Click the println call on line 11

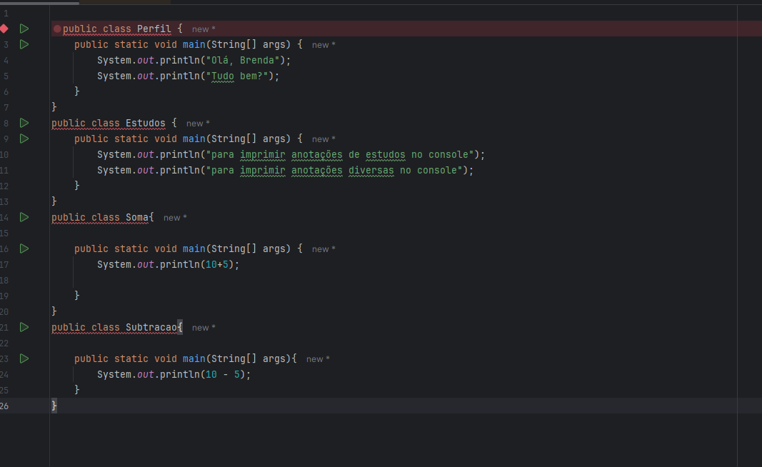180,170
